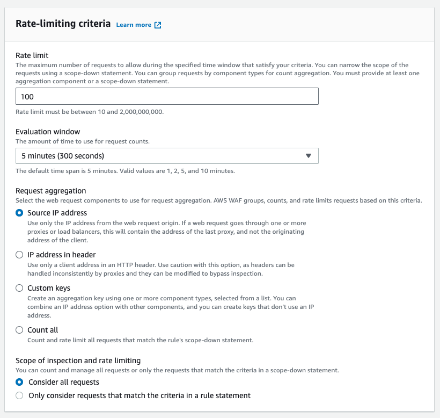Choose the Custom keys aggregation option
440x418 pixels.
(19, 288)
